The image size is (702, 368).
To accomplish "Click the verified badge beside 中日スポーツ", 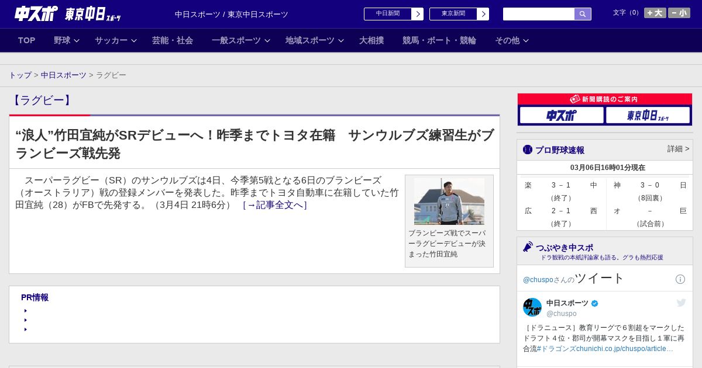I will [x=595, y=304].
